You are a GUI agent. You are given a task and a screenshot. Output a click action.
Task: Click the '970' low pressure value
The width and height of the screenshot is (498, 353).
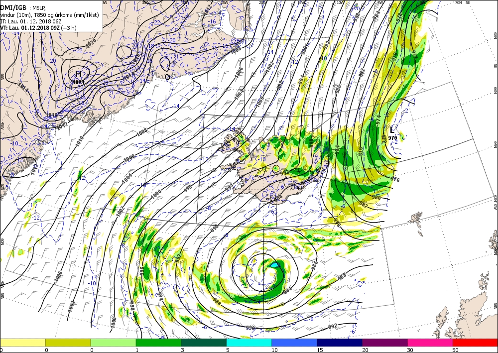392,138
